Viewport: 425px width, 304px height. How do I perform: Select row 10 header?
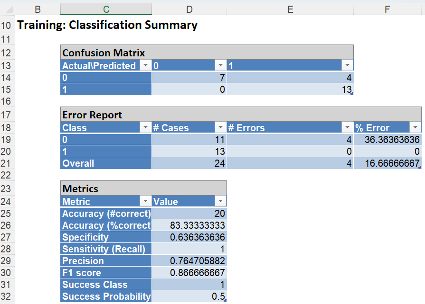(x=8, y=26)
